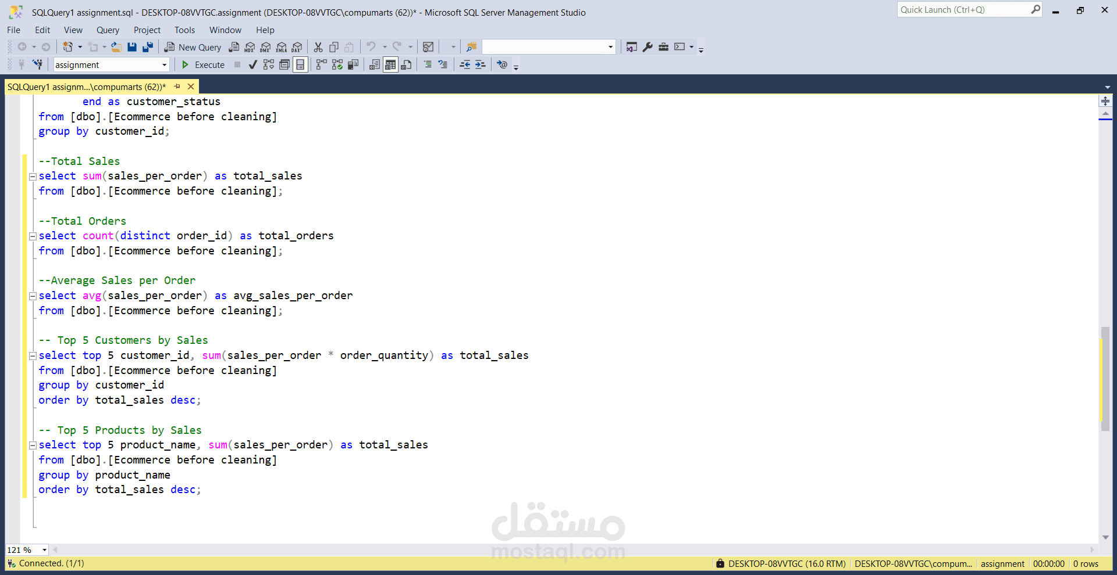Open the Find combo box dropdown arrow

(x=610, y=47)
